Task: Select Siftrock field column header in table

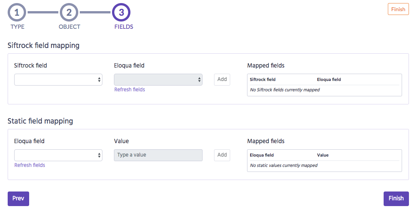Action: pos(262,79)
